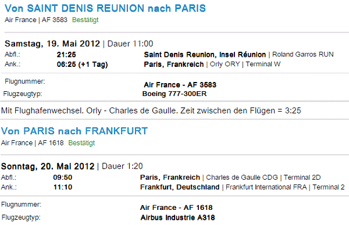The image size is (349, 225).
Task: Click the departure time 09:50
Action: coord(63,177)
